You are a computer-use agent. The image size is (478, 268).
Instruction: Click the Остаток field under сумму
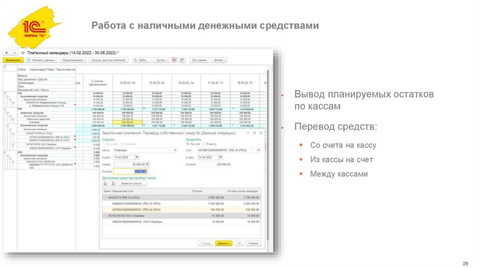(x=131, y=172)
